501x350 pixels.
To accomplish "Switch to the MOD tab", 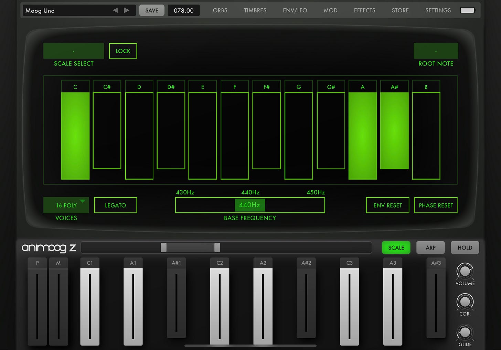I will (x=331, y=10).
